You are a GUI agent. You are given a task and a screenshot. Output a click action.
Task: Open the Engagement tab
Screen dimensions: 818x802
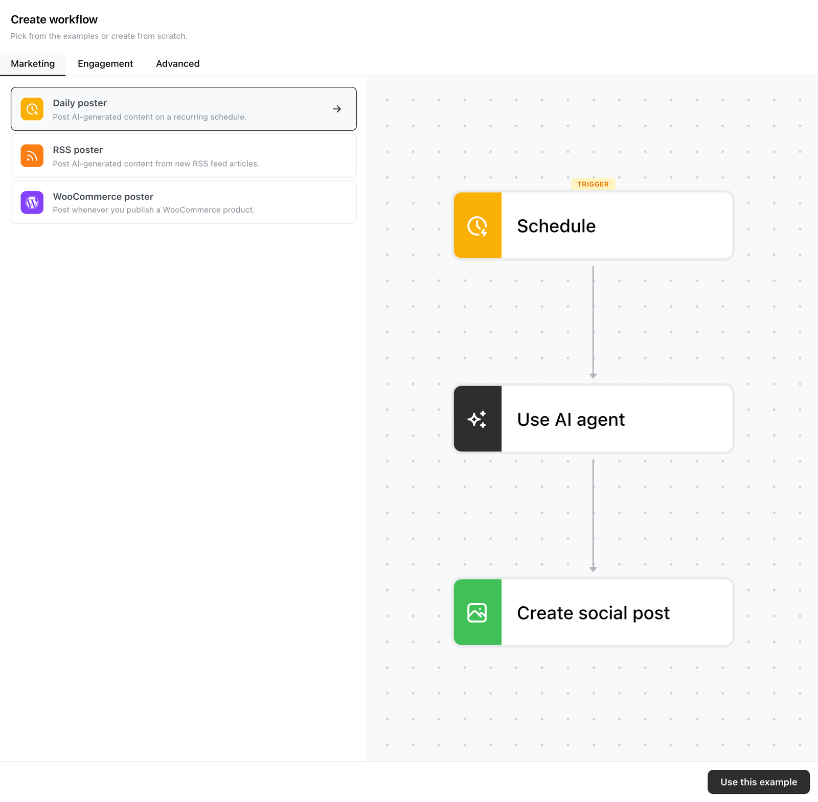tap(105, 63)
